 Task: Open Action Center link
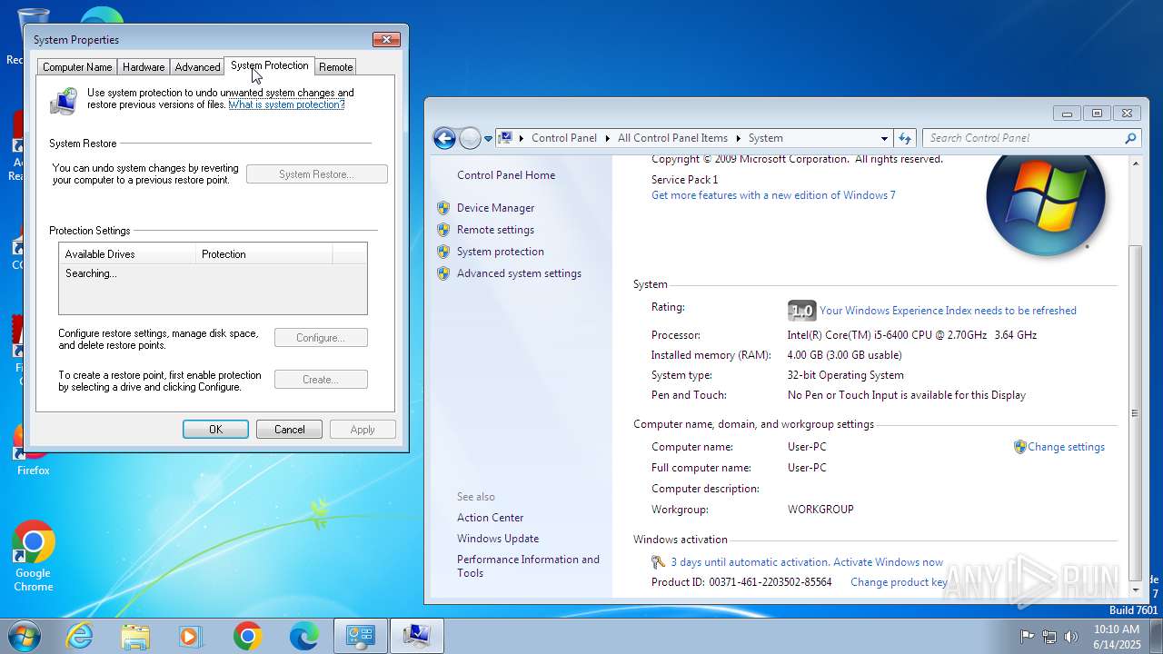tap(490, 518)
